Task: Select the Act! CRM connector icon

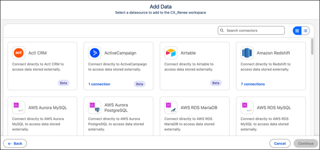Action: 19,53
